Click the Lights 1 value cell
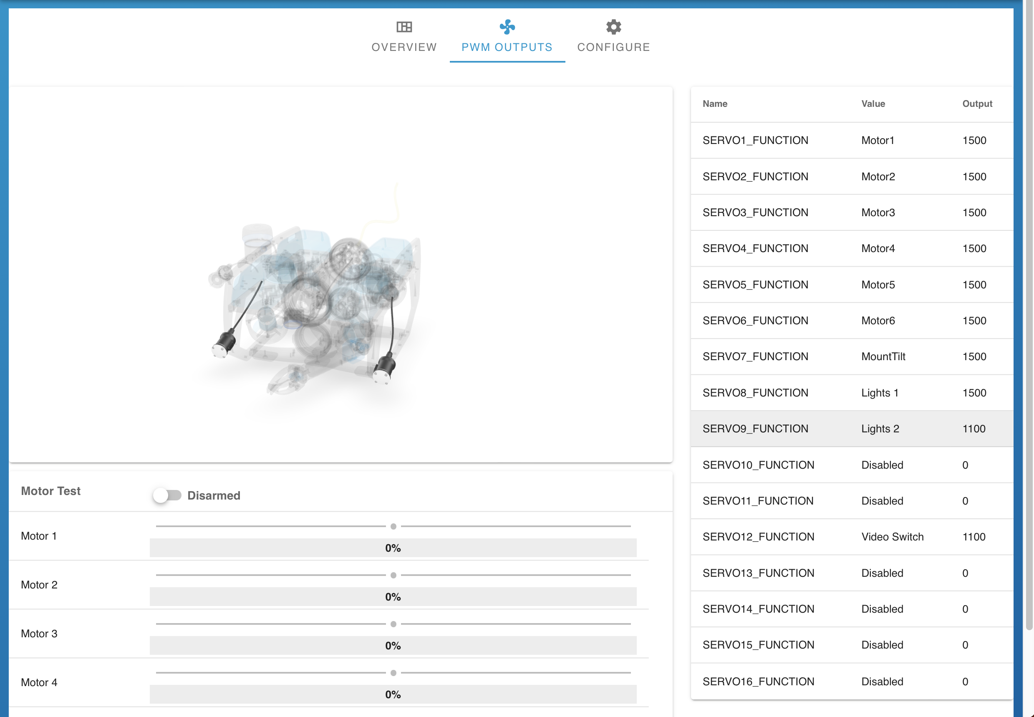 coord(880,393)
